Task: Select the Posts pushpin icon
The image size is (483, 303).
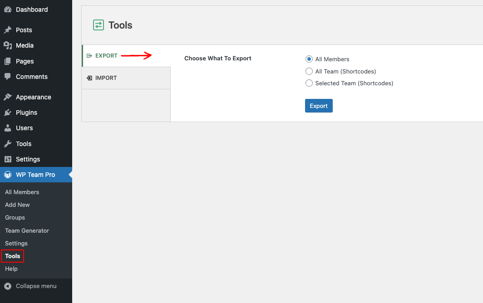Action: (8, 30)
